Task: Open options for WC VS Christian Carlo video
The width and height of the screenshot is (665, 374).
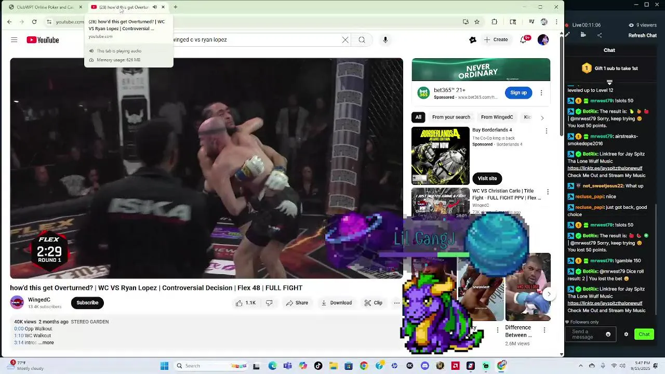Action: pos(548,192)
